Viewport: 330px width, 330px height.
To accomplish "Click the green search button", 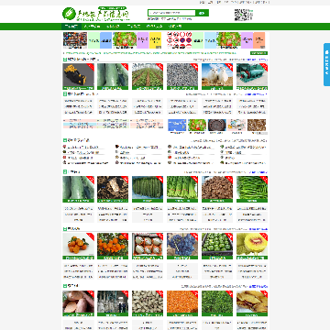I will coord(203,13).
